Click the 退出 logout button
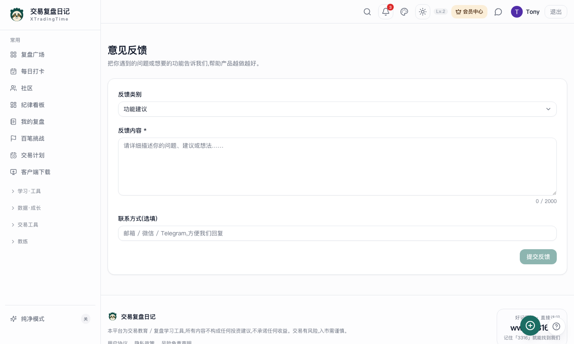The height and width of the screenshot is (344, 574). 556,12
